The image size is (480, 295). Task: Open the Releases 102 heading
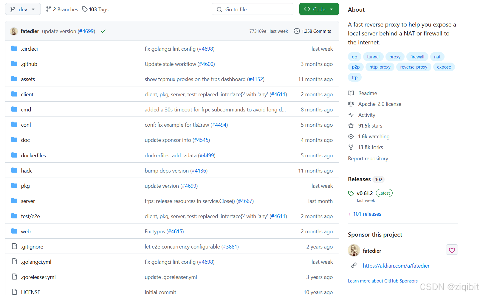coord(366,179)
